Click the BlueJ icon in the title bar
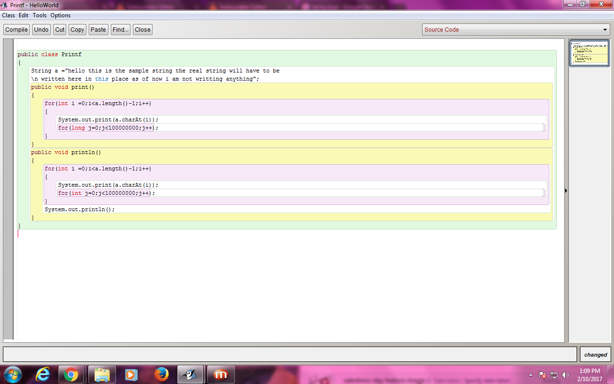This screenshot has height=384, width=614. pyautogui.click(x=5, y=5)
